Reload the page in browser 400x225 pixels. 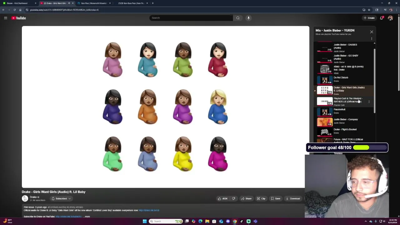click(x=14, y=10)
